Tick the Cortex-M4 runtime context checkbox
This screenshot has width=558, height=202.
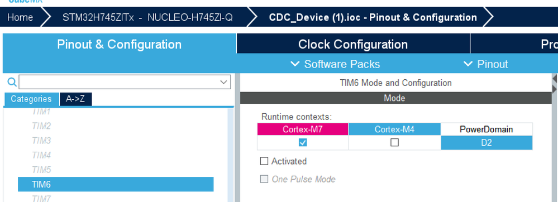(394, 143)
